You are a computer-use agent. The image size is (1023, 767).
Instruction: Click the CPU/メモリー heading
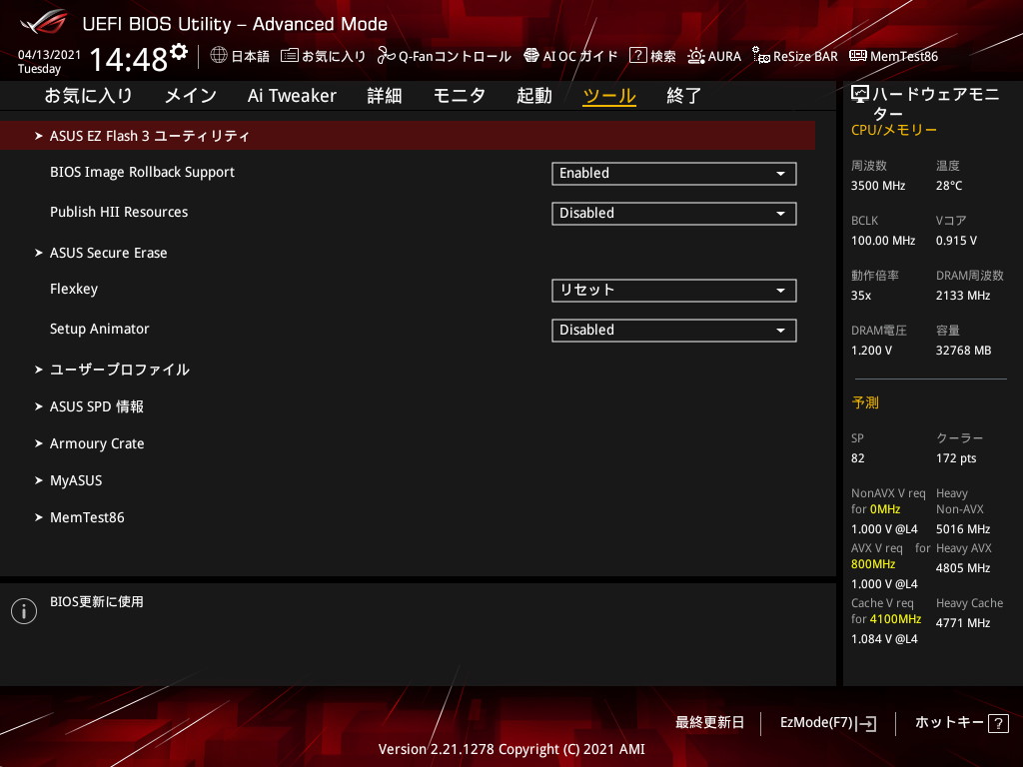[893, 130]
